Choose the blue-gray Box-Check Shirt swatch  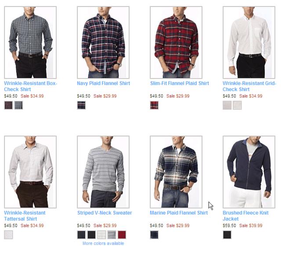[18, 105]
